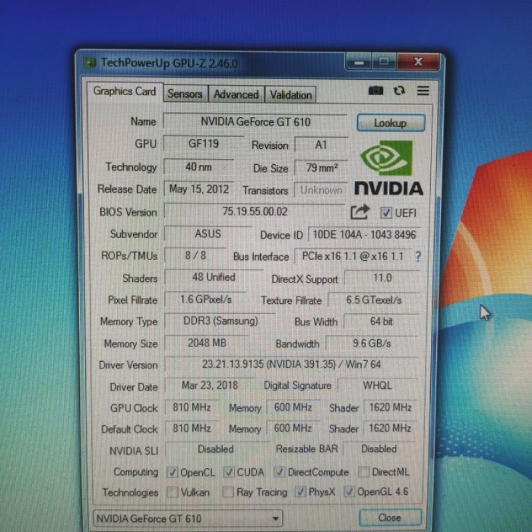This screenshot has width=532, height=532.
Task: Click the GPU Clock row Shader 1620 MHz
Action: point(390,407)
